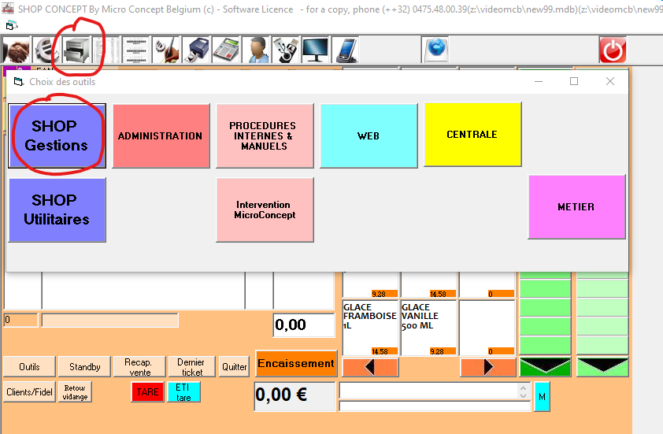Open SHOP Gestions tile
The image size is (663, 434).
pos(57,135)
